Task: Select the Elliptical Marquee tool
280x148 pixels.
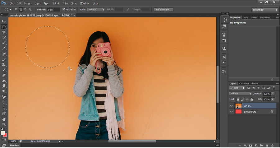Action: (x=4, y=27)
